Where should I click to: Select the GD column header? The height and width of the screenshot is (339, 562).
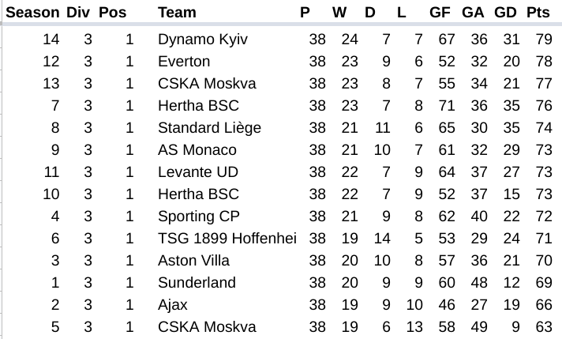click(x=505, y=13)
